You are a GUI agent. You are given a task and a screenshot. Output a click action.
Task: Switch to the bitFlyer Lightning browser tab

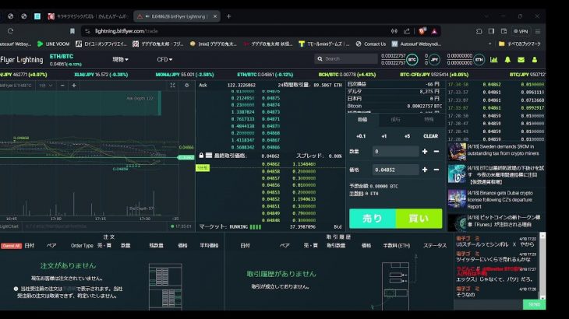(x=176, y=16)
